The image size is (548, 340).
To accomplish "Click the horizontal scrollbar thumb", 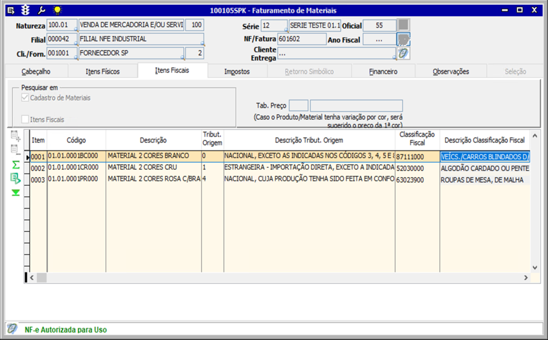I will click(x=41, y=278).
